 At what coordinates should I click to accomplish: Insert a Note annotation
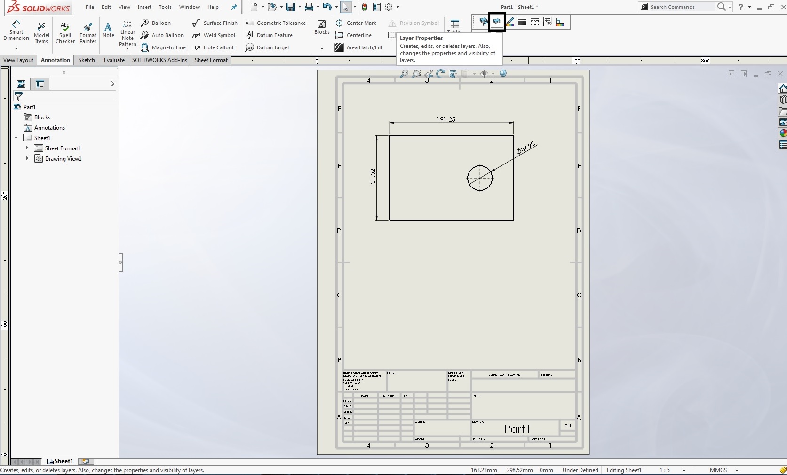(x=108, y=31)
